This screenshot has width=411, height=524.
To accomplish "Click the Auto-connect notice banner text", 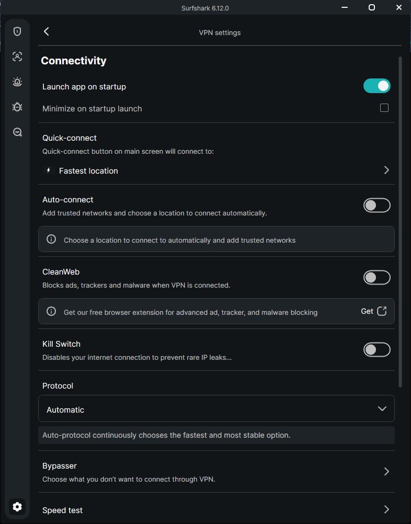I will pos(179,240).
